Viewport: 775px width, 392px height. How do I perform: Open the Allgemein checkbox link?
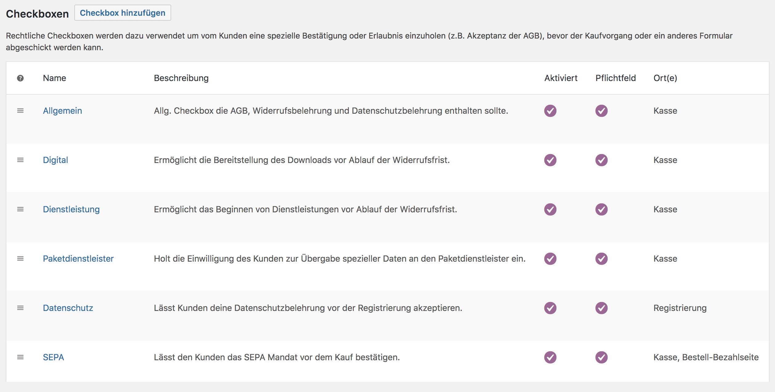(x=62, y=111)
